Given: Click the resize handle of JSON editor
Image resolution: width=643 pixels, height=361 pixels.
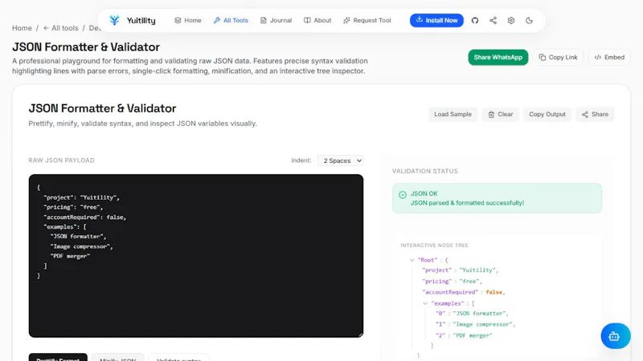Looking at the screenshot, I should (360, 335).
